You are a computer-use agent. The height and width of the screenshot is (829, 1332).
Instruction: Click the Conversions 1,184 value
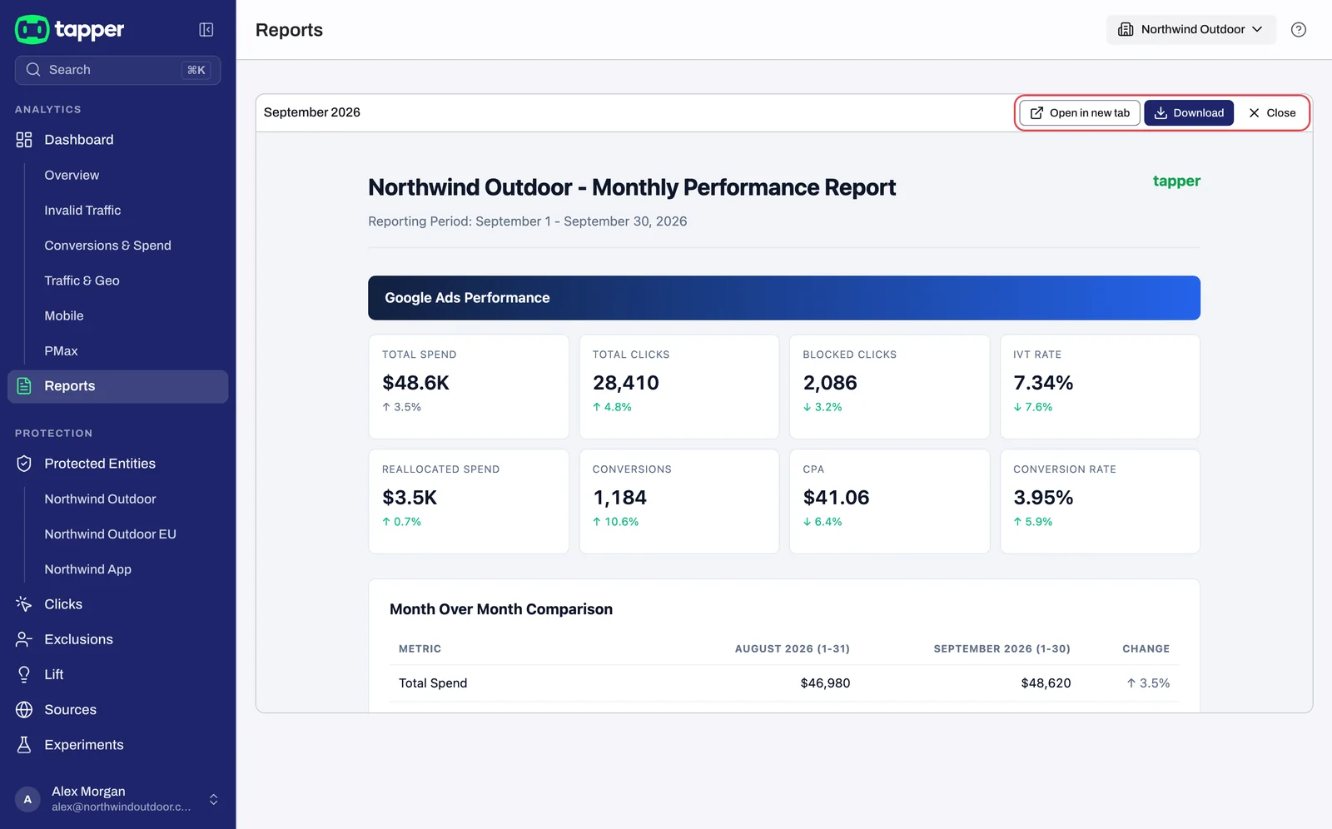click(x=619, y=498)
